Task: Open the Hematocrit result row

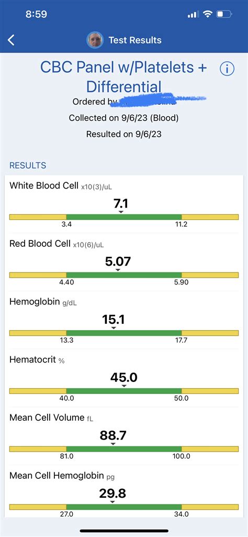Action: (x=124, y=378)
